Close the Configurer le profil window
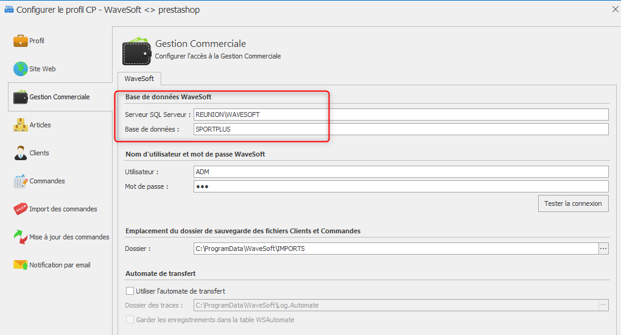Viewport: 621px width, 335px height. 615,9
